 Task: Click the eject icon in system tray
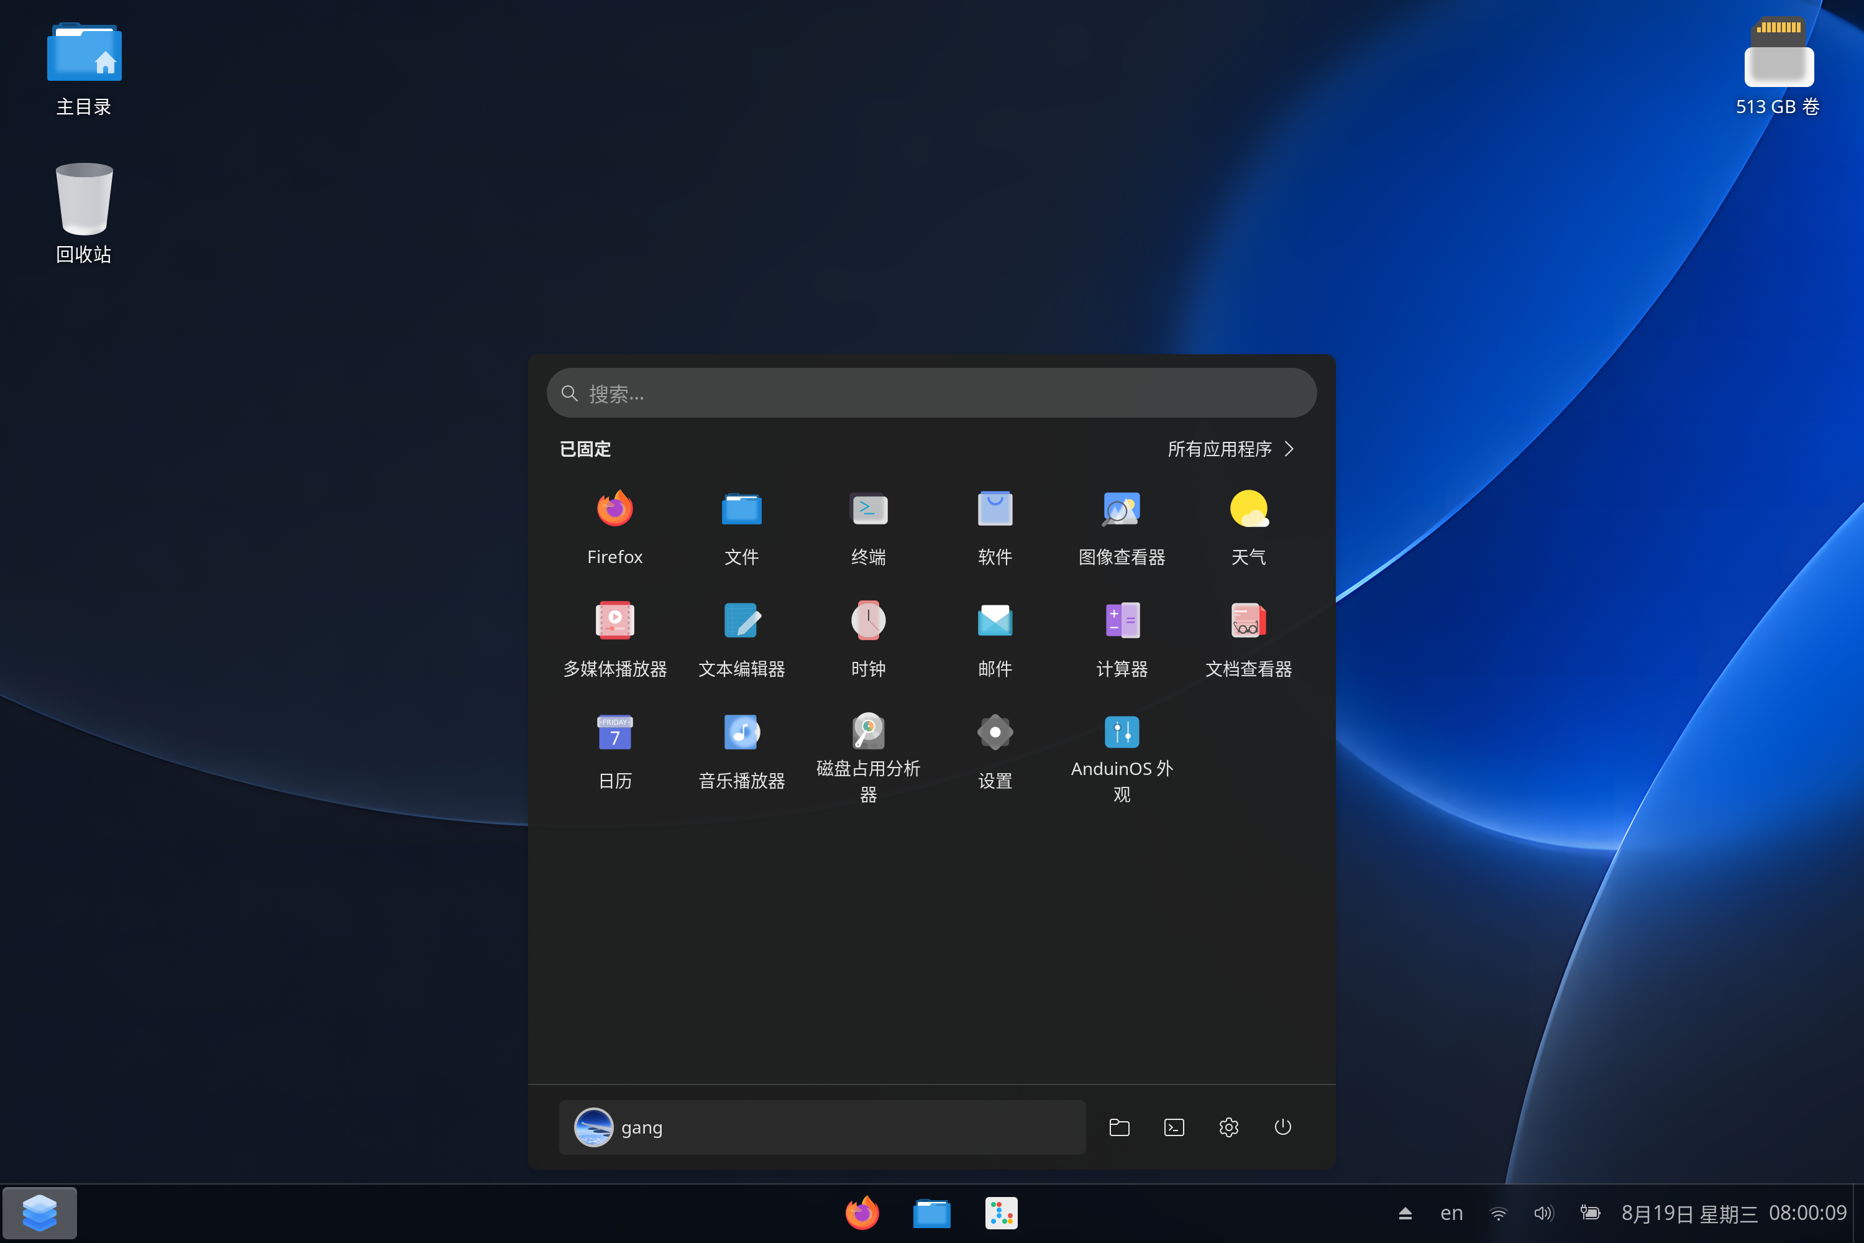point(1405,1213)
